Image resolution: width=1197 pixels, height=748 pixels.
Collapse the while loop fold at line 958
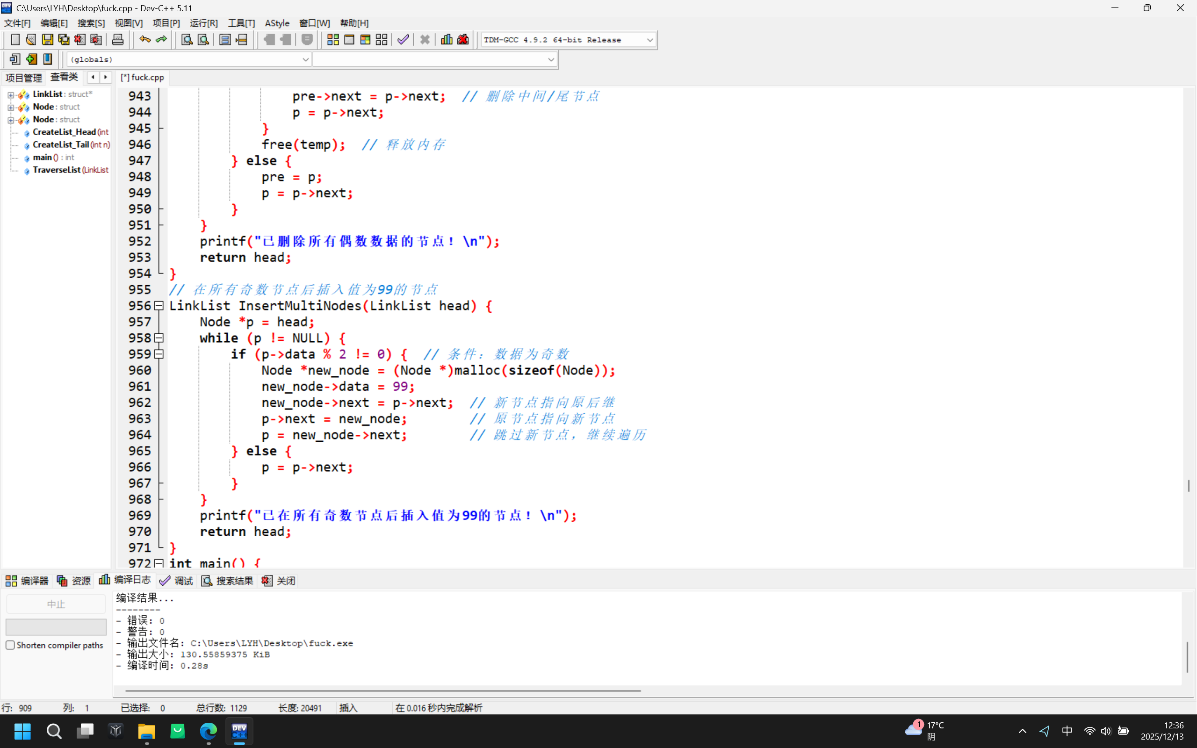click(159, 338)
